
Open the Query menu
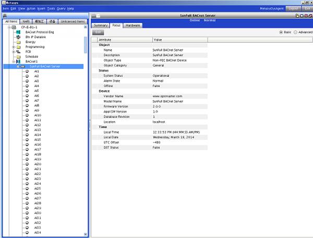(x=61, y=9)
